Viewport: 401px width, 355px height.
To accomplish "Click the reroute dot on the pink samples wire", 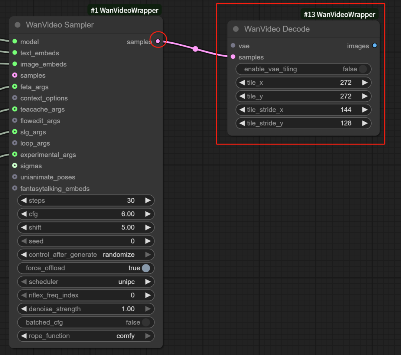I will [195, 49].
